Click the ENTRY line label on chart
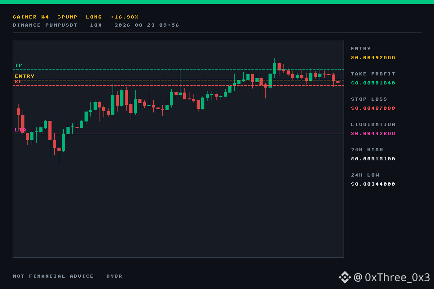The image size is (434, 289). tap(24, 76)
